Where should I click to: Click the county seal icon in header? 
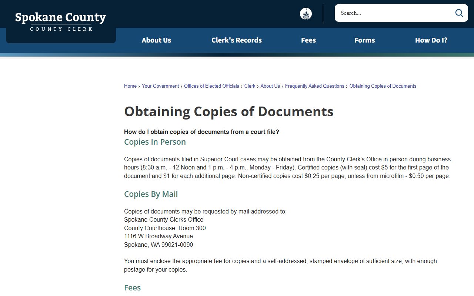[306, 14]
